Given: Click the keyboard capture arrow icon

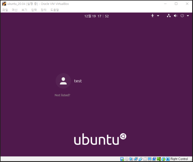Looking at the screenshot, I should point(168,159).
